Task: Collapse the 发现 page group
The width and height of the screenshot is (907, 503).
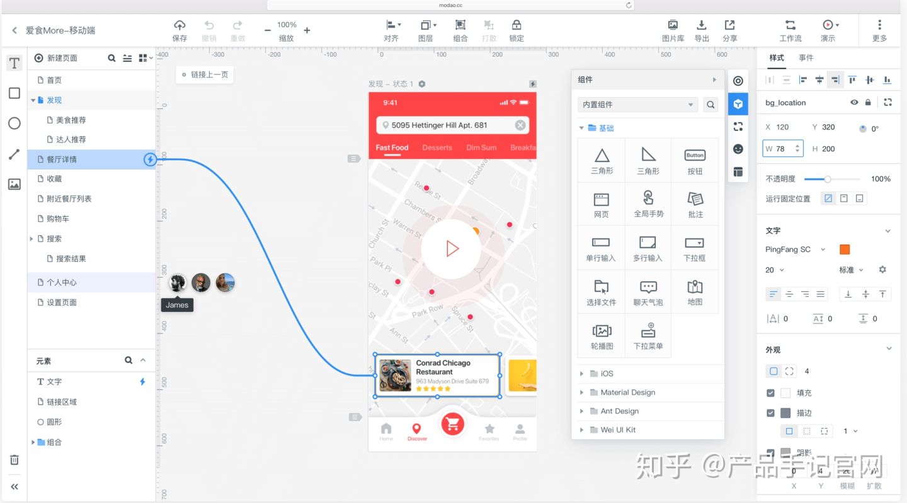Action: click(x=33, y=100)
